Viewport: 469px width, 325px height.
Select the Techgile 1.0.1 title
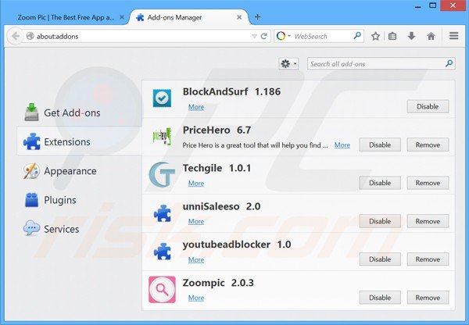pos(217,168)
